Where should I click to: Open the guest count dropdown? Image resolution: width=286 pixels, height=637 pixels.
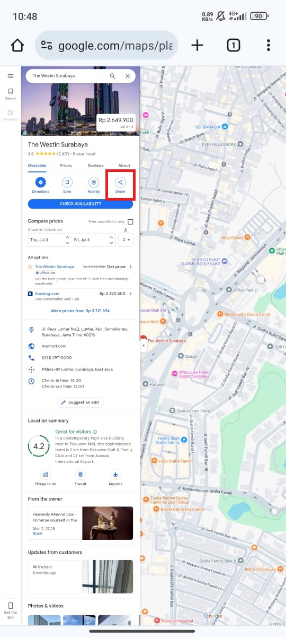[x=126, y=240]
